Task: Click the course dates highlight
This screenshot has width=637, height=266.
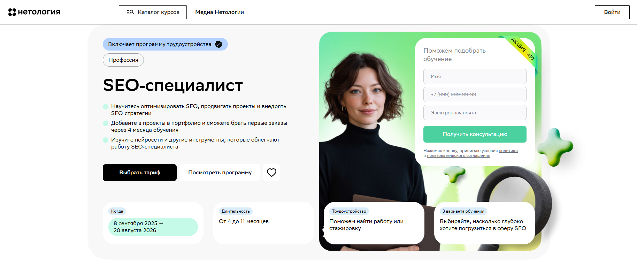Action: (153, 227)
